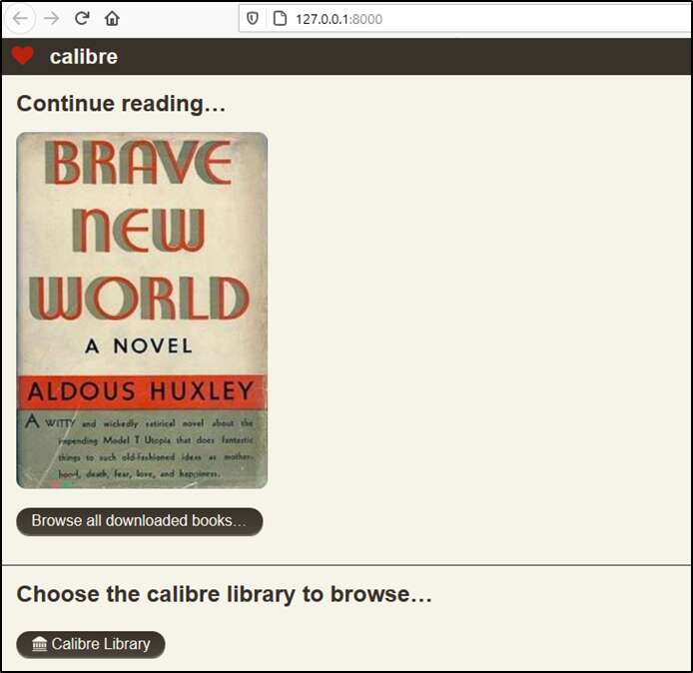Screen dimensions: 693x673
Task: Click Browse all downloaded books button
Action: coord(140,521)
